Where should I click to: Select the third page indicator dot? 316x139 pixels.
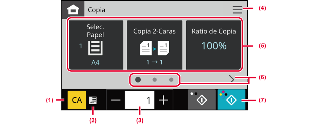click(171, 80)
